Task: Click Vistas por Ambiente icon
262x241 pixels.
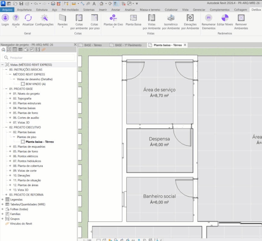Action: click(151, 18)
